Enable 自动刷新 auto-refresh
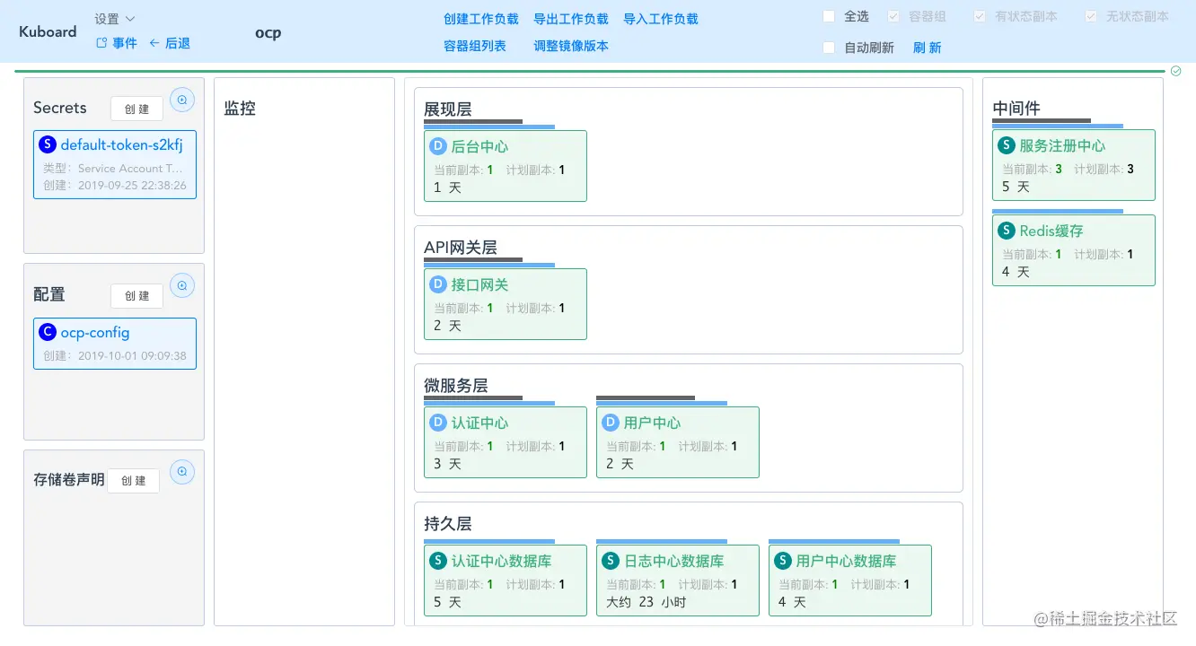 pos(828,47)
